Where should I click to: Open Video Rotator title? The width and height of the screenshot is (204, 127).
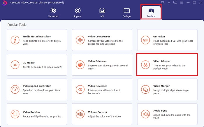pyautogui.click(x=31, y=112)
